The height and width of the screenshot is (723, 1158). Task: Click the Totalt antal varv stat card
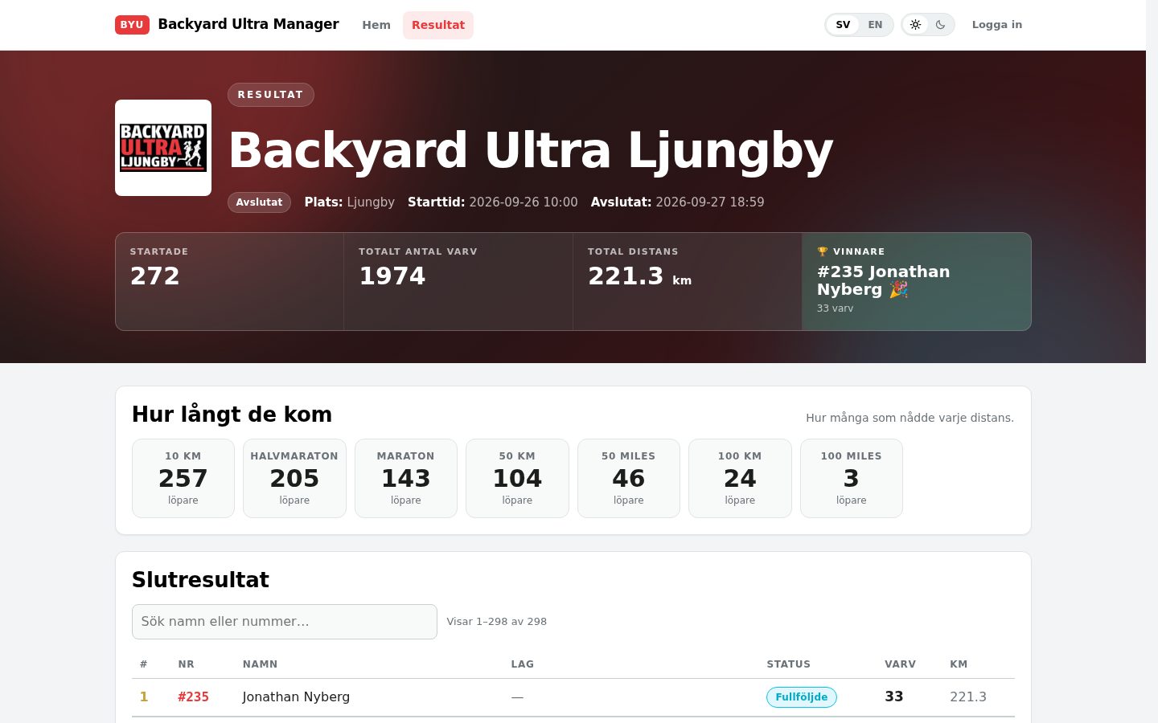(458, 281)
